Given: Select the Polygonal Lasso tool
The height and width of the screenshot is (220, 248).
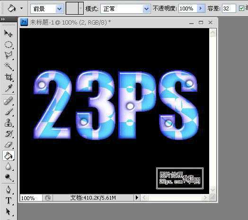Looking at the screenshot, I should (8, 55).
